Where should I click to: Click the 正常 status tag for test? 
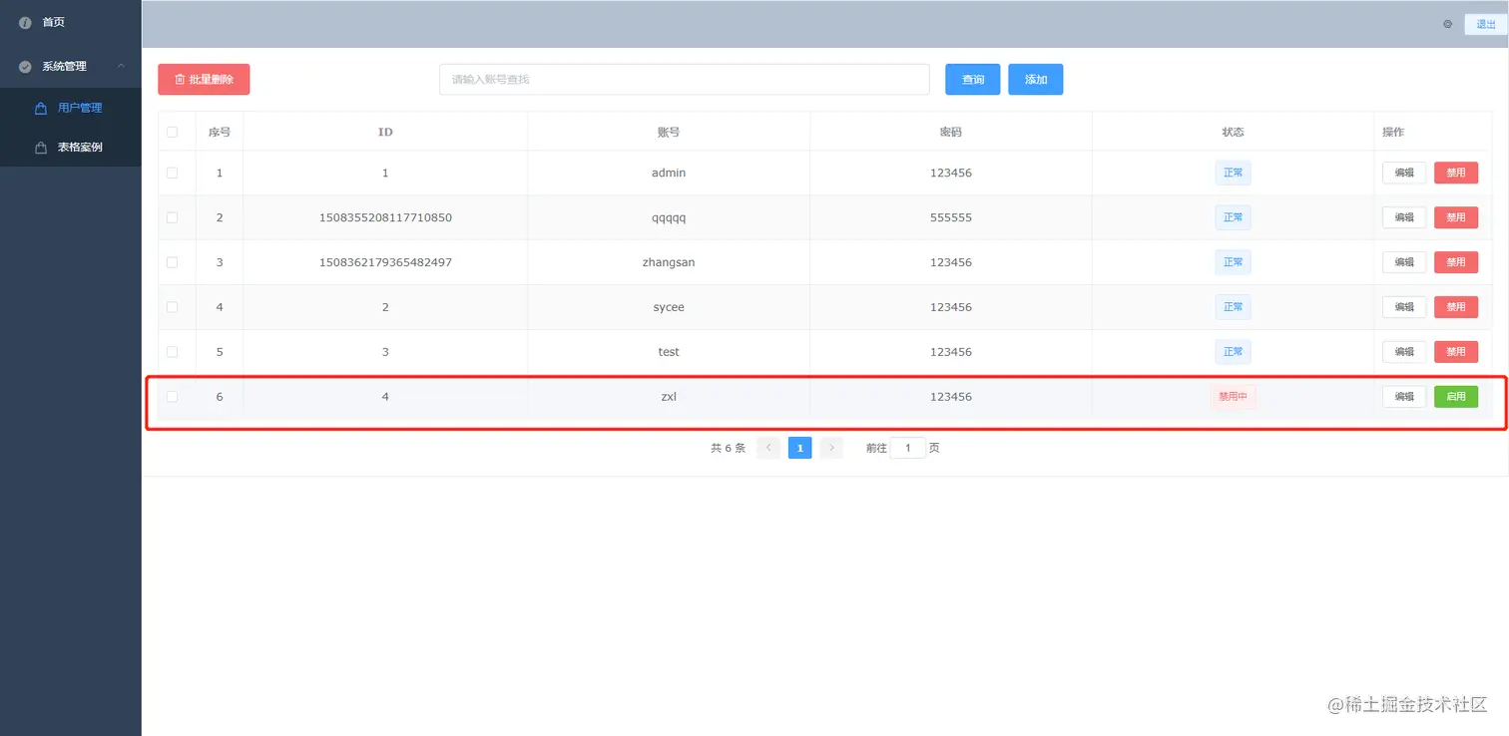tap(1233, 352)
